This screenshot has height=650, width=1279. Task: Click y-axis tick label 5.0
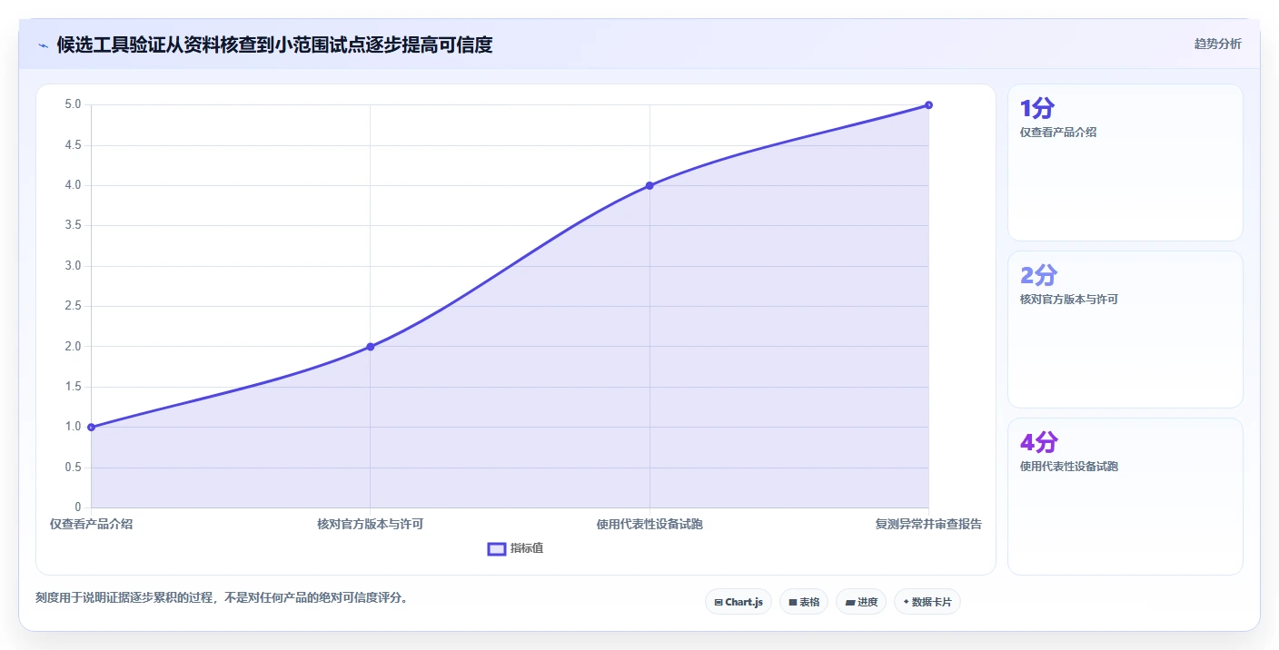73,104
